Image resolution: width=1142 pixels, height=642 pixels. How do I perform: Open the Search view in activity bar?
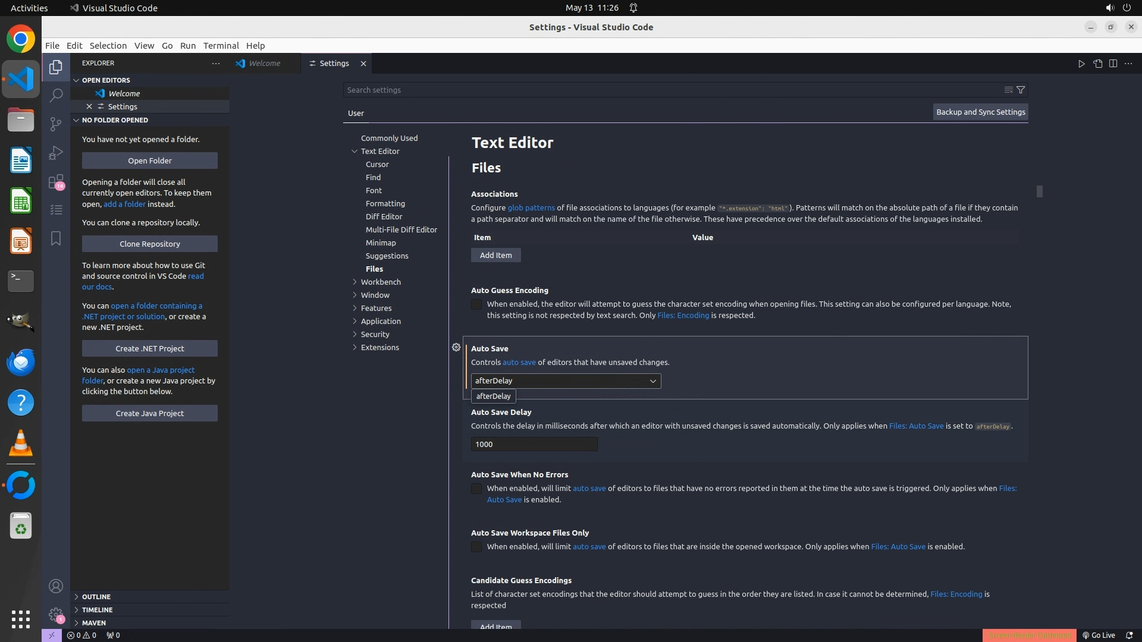point(56,95)
